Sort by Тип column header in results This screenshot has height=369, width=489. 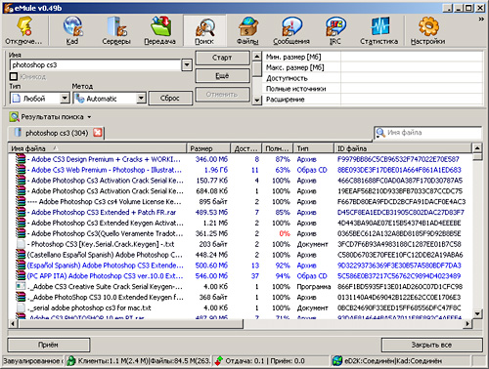point(313,148)
